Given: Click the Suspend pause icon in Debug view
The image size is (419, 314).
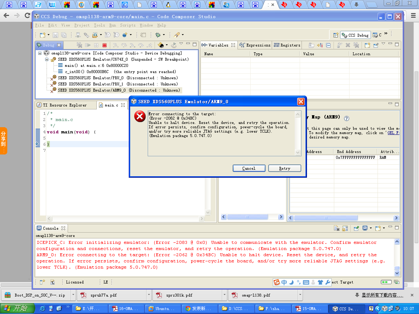Looking at the screenshot, I should click(x=96, y=45).
